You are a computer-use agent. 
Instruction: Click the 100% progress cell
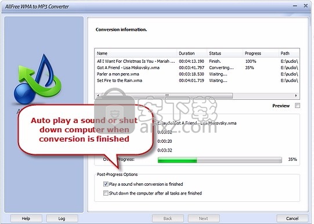(251, 61)
